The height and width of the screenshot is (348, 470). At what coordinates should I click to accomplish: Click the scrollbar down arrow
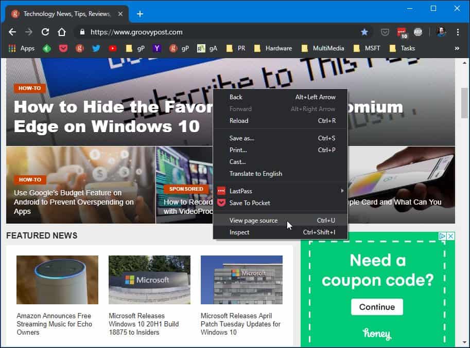coord(464,342)
